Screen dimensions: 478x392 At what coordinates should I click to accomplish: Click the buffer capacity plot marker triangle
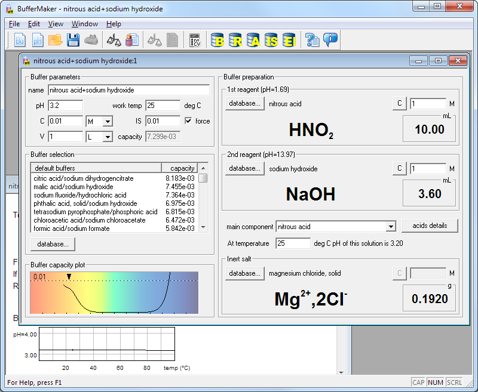[69, 276]
